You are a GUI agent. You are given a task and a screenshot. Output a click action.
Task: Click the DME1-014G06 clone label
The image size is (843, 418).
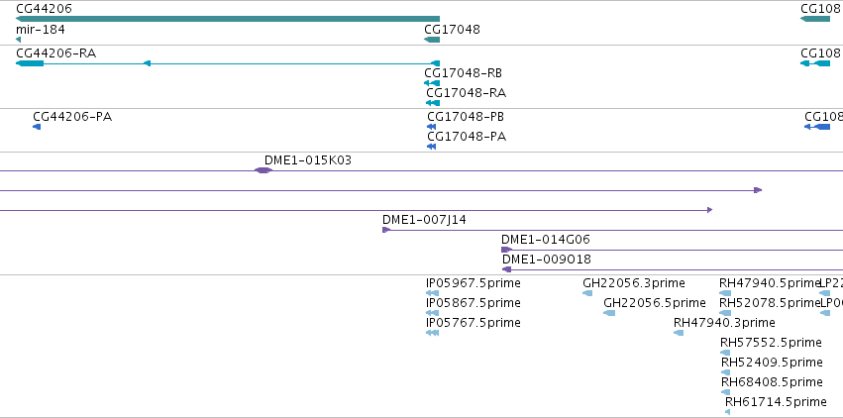point(545,240)
